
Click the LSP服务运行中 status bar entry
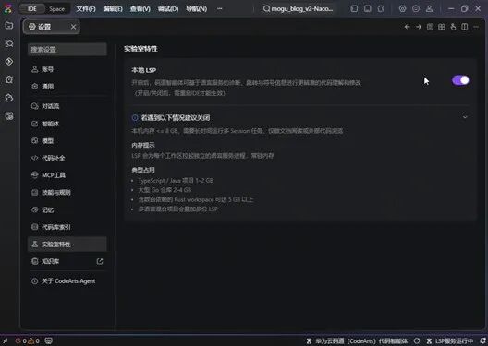pyautogui.click(x=450, y=341)
